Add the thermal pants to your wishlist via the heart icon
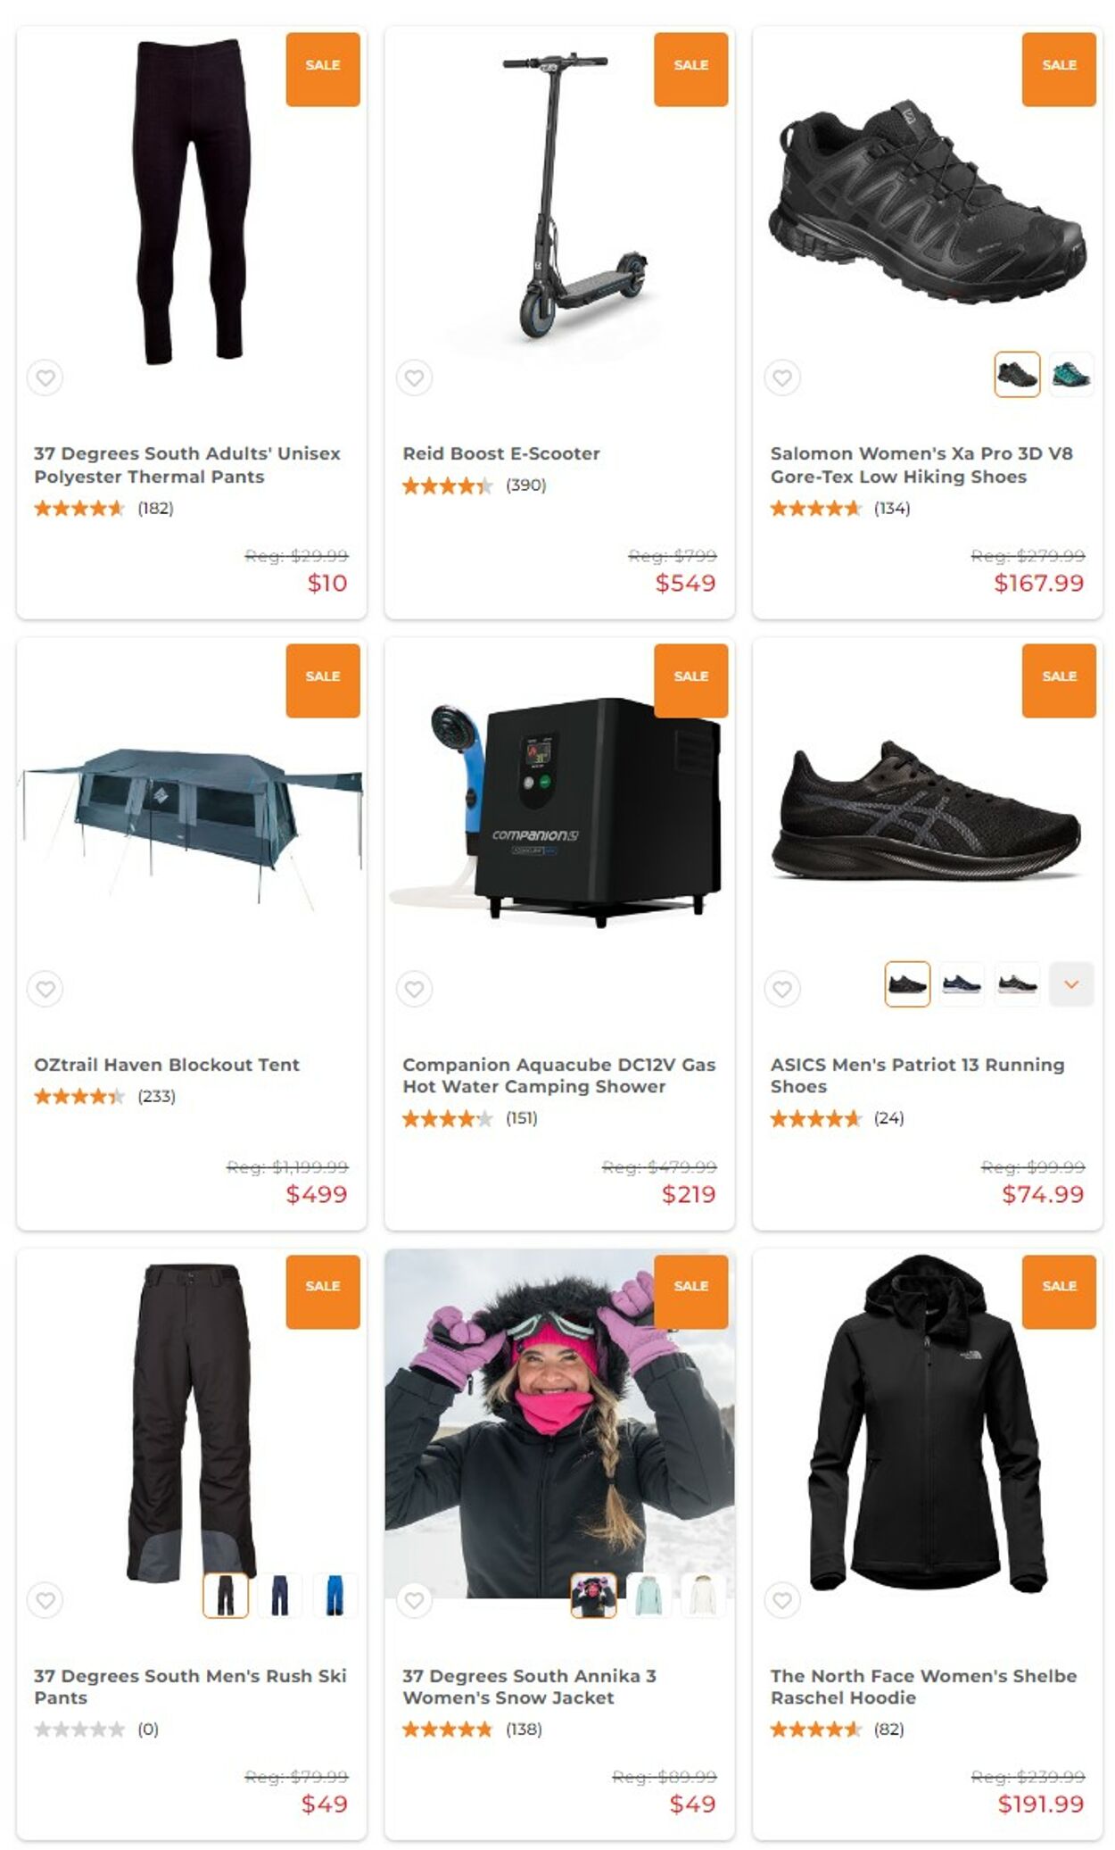This screenshot has width=1115, height=1850. (x=45, y=377)
